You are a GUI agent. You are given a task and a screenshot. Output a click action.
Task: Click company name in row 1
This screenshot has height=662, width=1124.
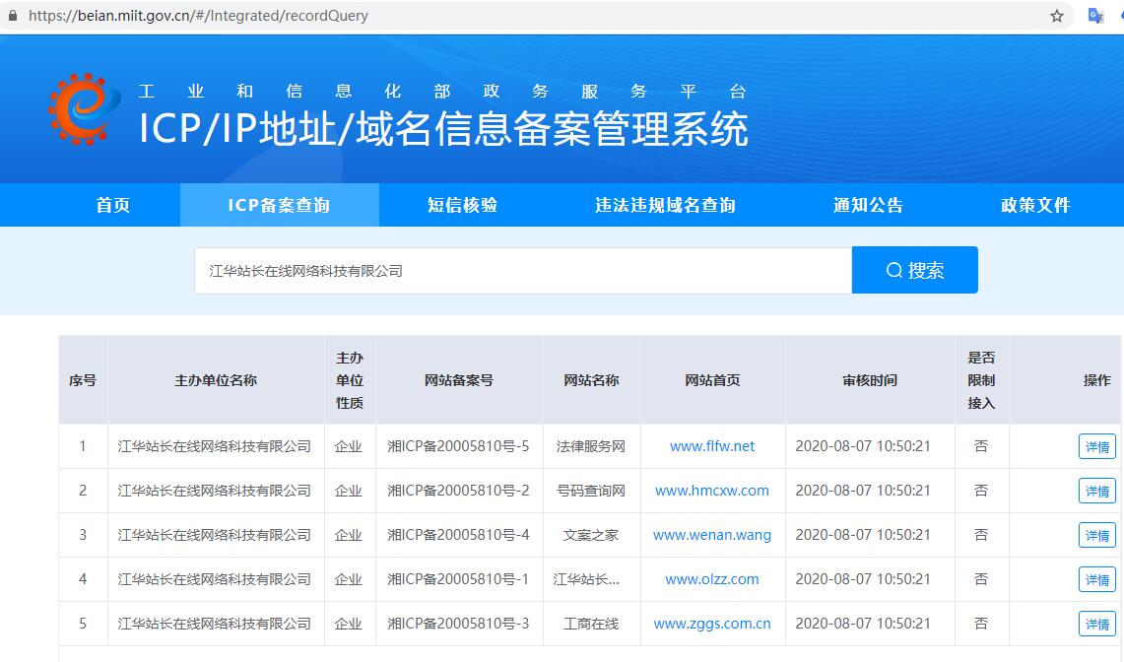point(215,446)
